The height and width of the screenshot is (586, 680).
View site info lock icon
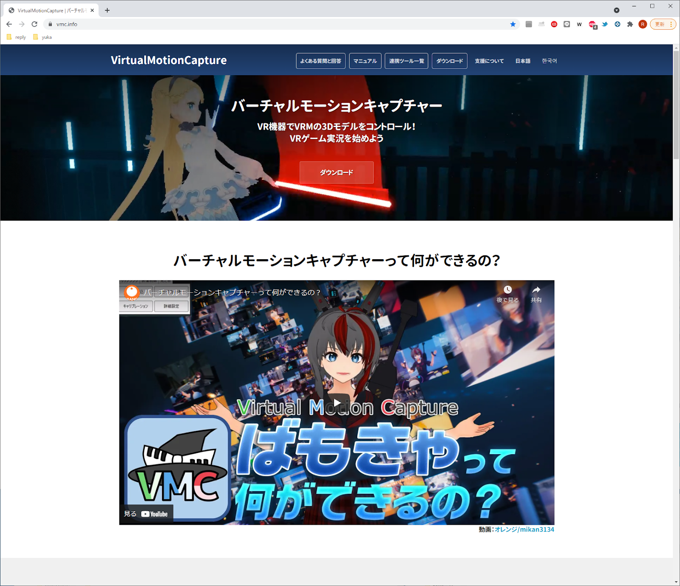click(x=50, y=24)
